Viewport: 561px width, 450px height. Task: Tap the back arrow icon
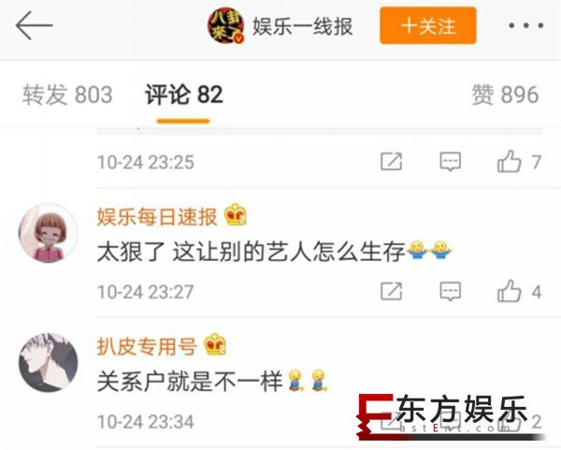(35, 25)
